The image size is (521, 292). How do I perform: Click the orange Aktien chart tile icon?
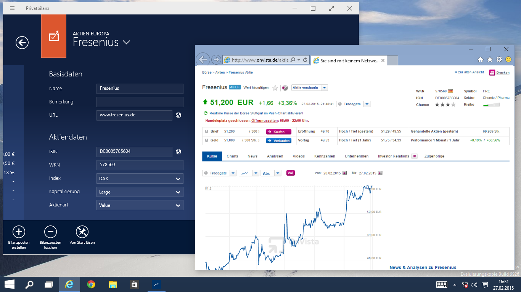coord(54,36)
